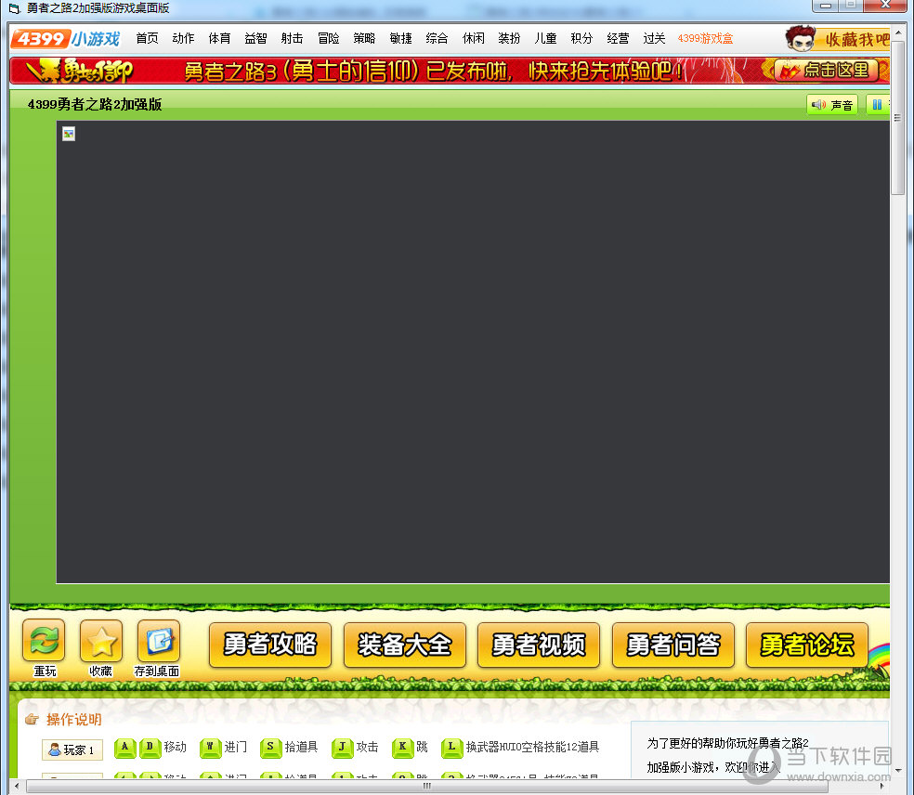
Task: Open the 勇者视频 video button
Action: pos(539,645)
